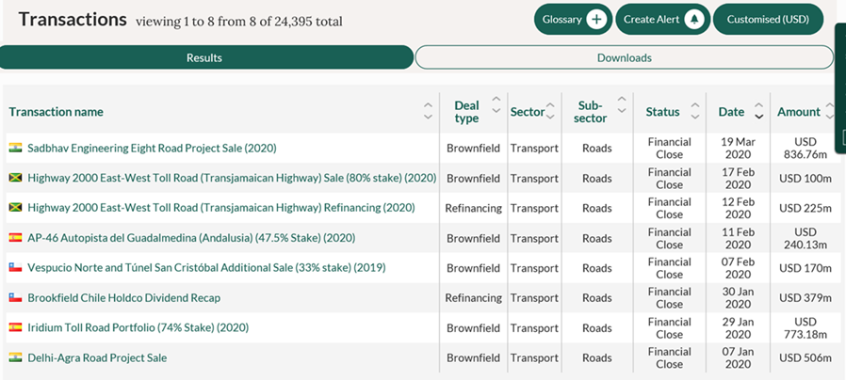Sort by Date column arrows

759,111
